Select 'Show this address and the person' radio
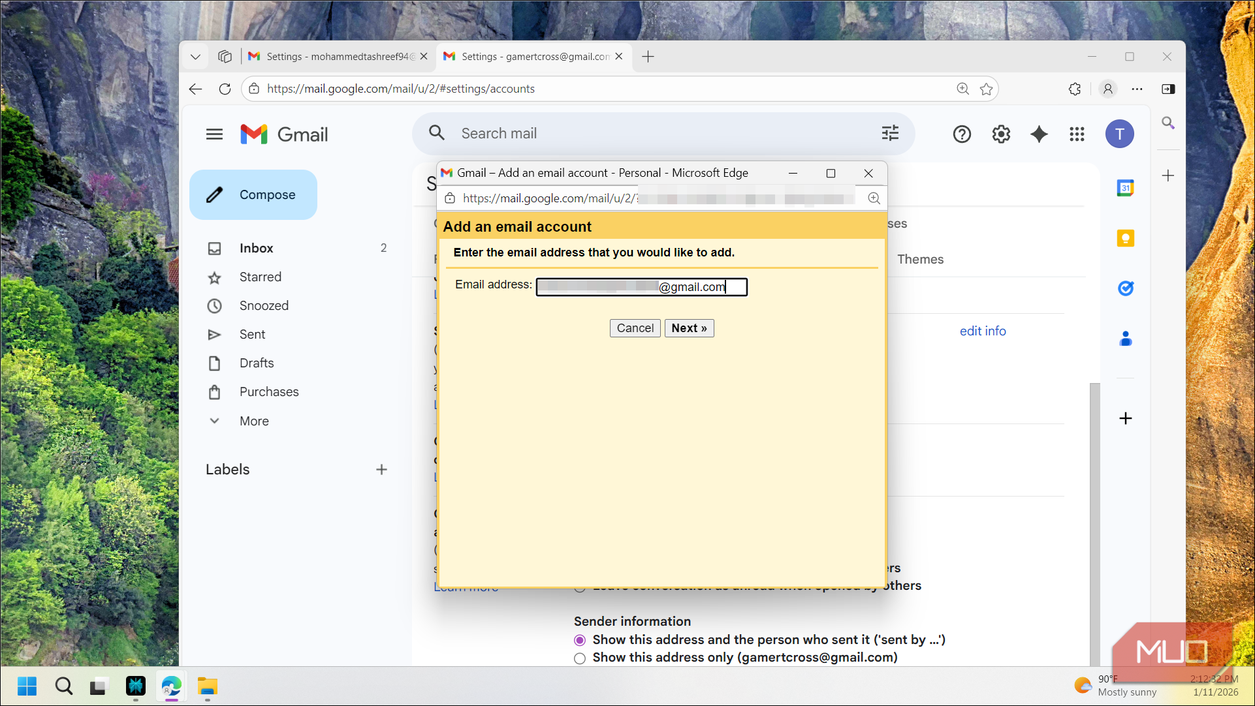The image size is (1255, 706). 580,640
